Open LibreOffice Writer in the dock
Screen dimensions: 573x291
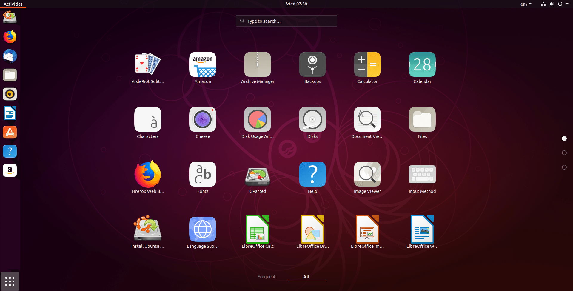coord(10,113)
